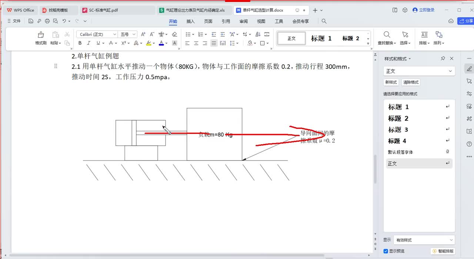Toggle Bold formatting
Screen dimensions: 474x259
[80, 43]
